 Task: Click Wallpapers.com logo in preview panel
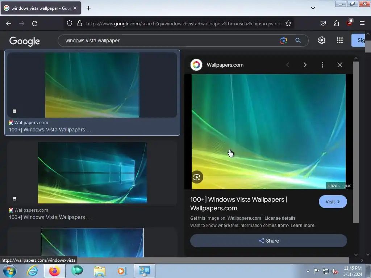pos(196,65)
